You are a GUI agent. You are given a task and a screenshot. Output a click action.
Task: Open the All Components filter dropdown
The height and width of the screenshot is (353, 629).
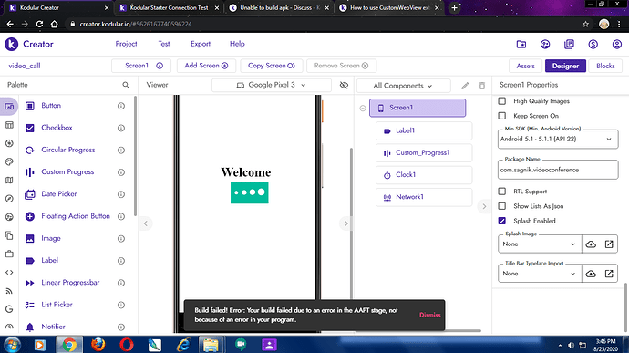pyautogui.click(x=403, y=86)
